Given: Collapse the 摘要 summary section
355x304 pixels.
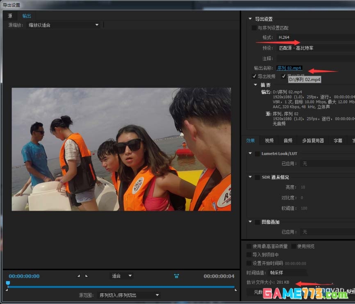Looking at the screenshot, I should pos(255,85).
